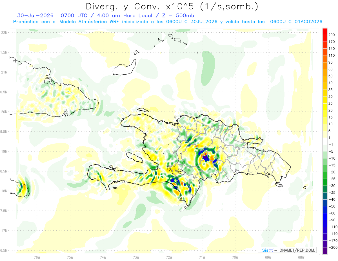The image size is (338, 261).
Task: Click the '71W' longitude axis label
Action: (x=202, y=258)
